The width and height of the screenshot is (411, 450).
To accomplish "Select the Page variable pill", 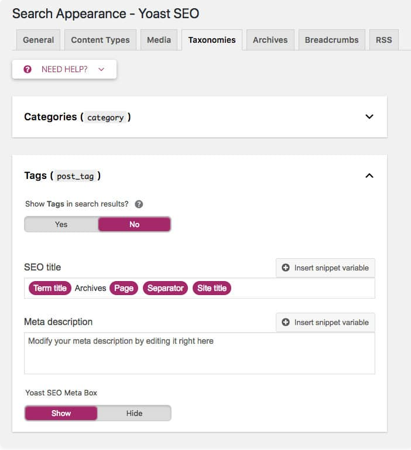I will pyautogui.click(x=124, y=288).
